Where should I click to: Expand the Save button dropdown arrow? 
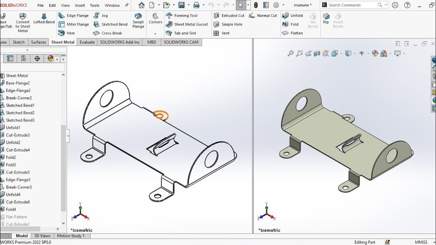coord(188,5)
